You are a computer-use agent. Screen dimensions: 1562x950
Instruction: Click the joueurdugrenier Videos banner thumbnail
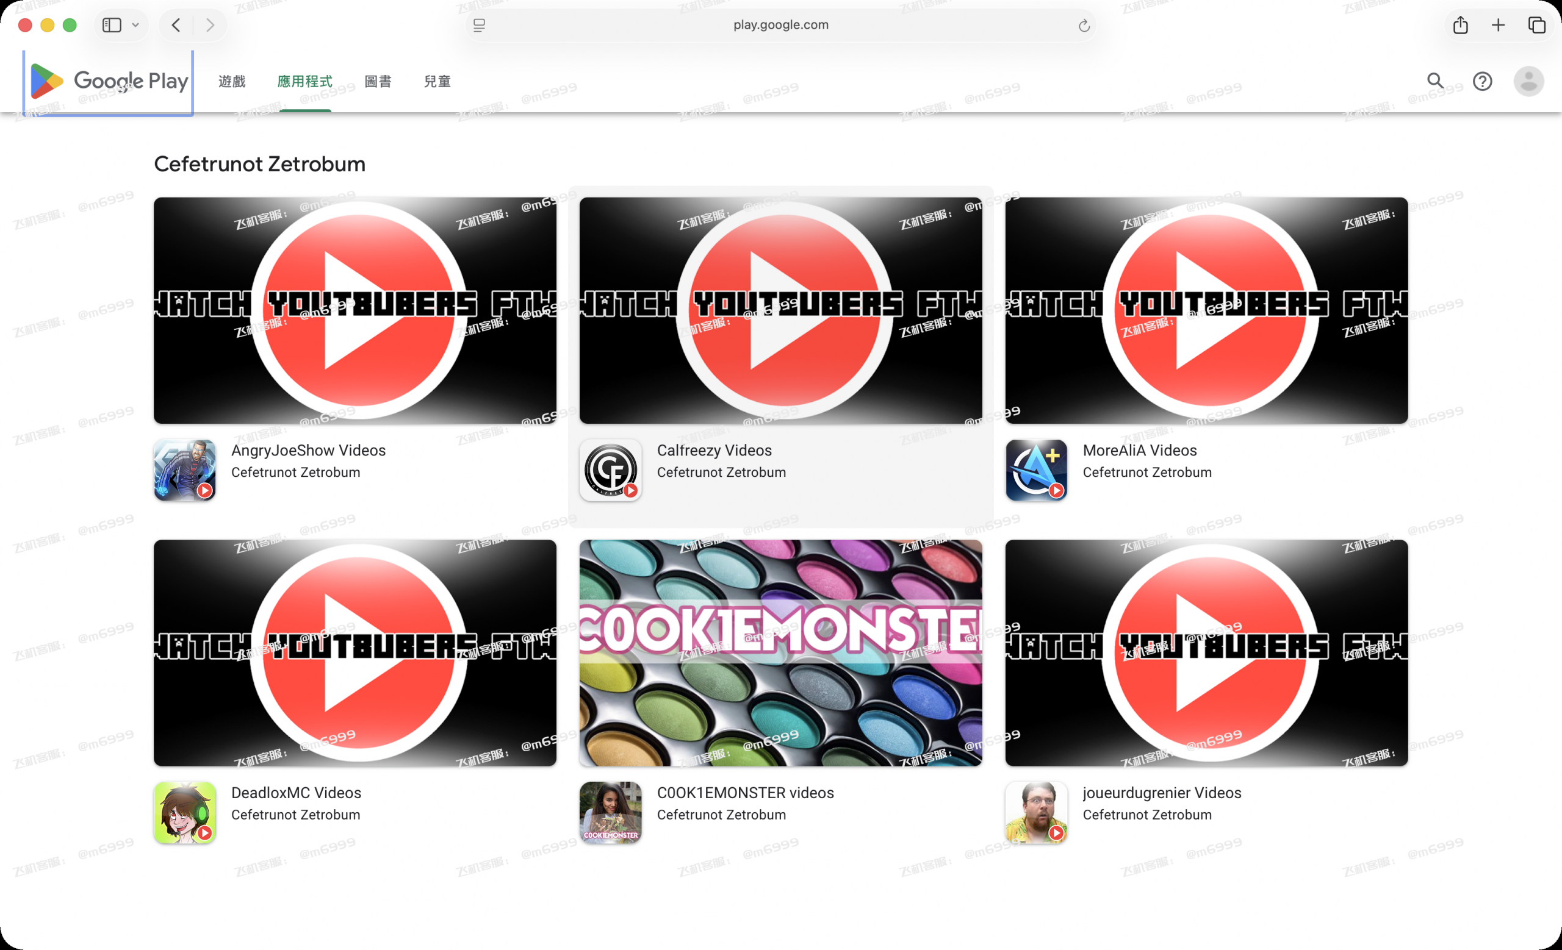pyautogui.click(x=1207, y=653)
